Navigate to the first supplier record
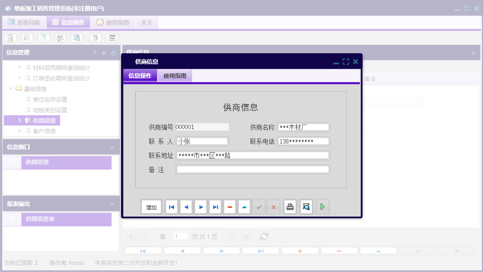The image size is (484, 272). tap(171, 206)
